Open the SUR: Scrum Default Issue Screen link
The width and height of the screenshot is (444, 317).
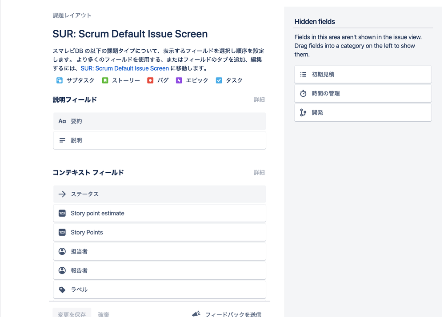124,68
